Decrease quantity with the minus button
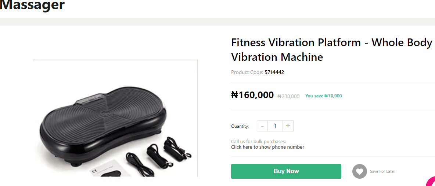Image resolution: width=435 pixels, height=186 pixels. (262, 126)
